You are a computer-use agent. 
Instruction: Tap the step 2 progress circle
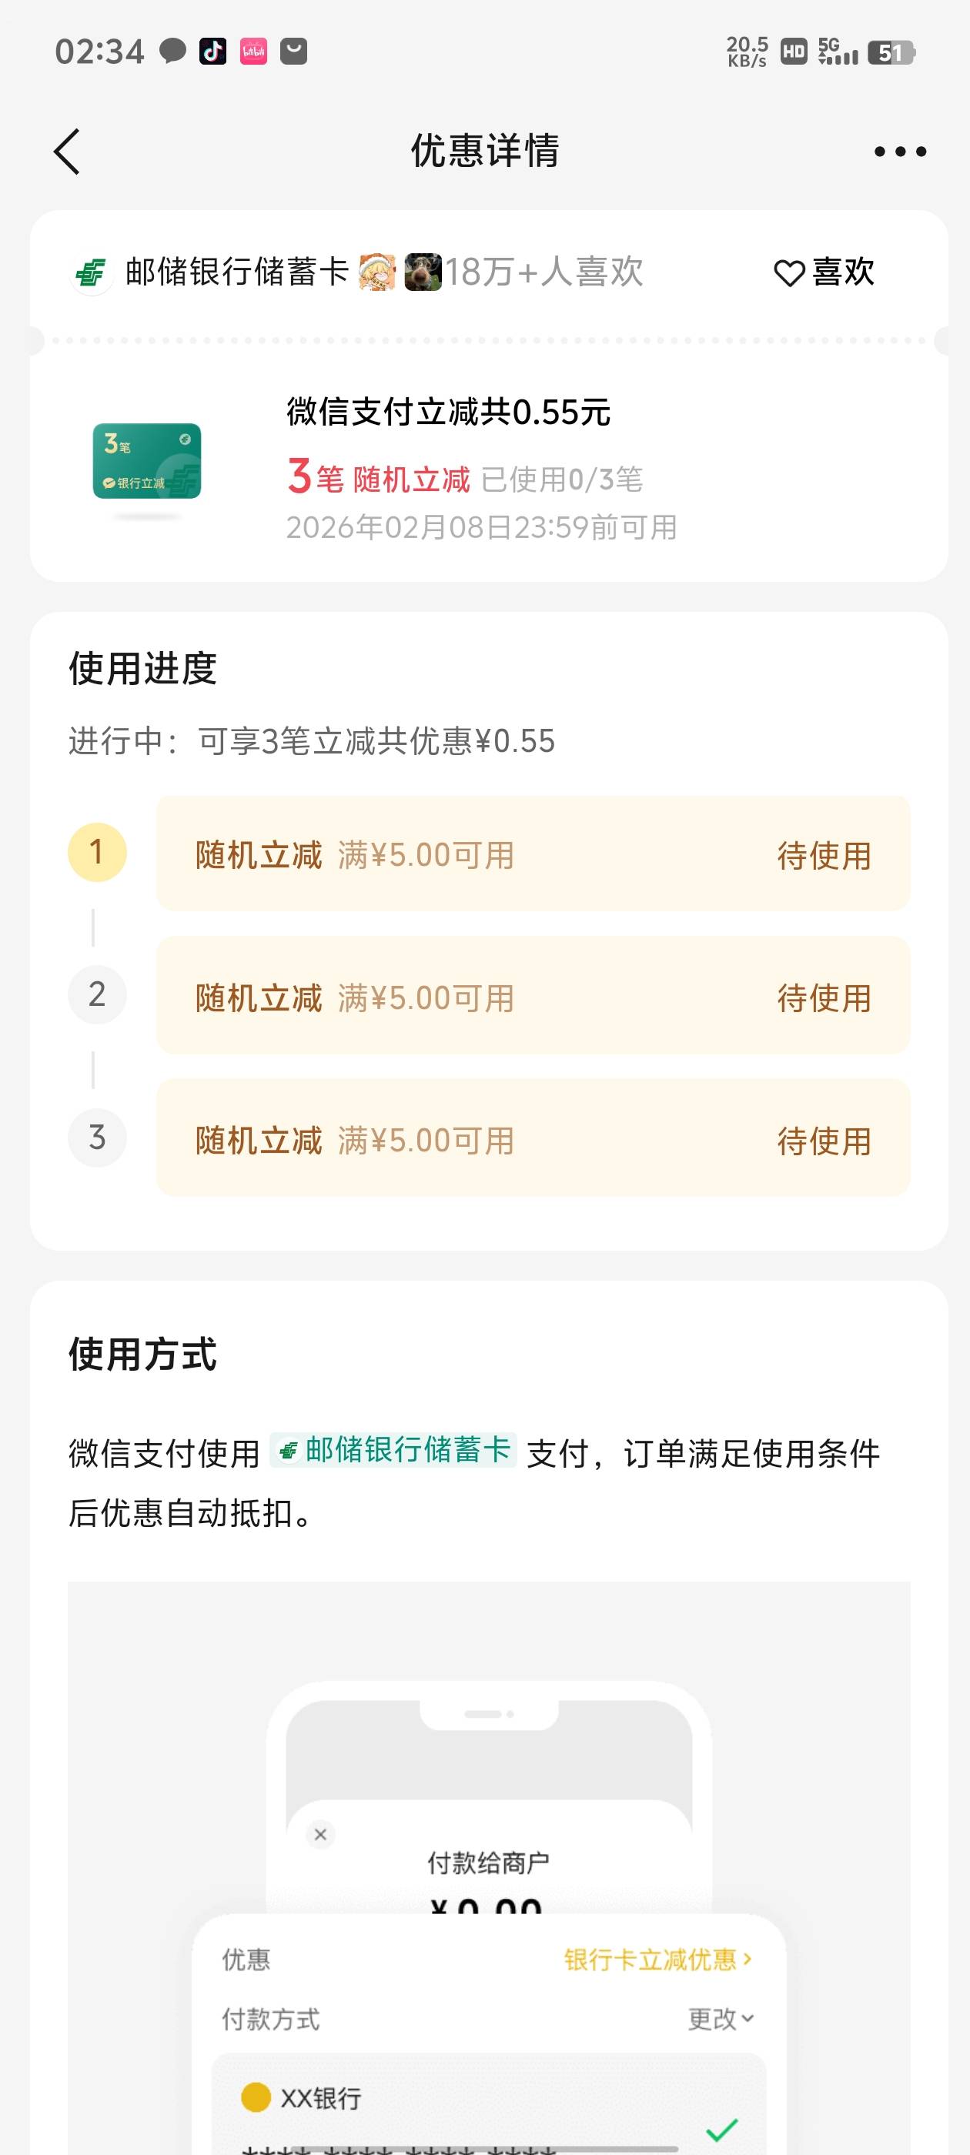[x=97, y=994]
